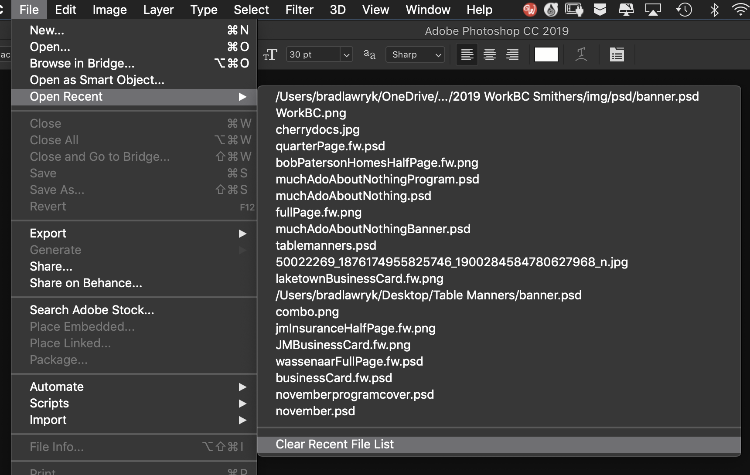Align text left
The width and height of the screenshot is (750, 475).
point(467,54)
